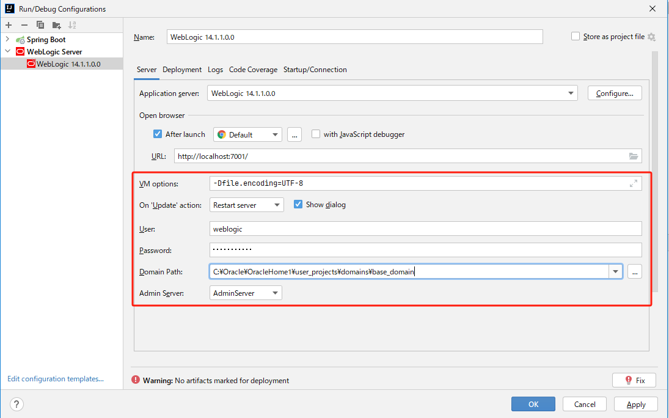Click the IntelliJ icon in the title bar
The height and width of the screenshot is (418, 669).
tap(9, 8)
